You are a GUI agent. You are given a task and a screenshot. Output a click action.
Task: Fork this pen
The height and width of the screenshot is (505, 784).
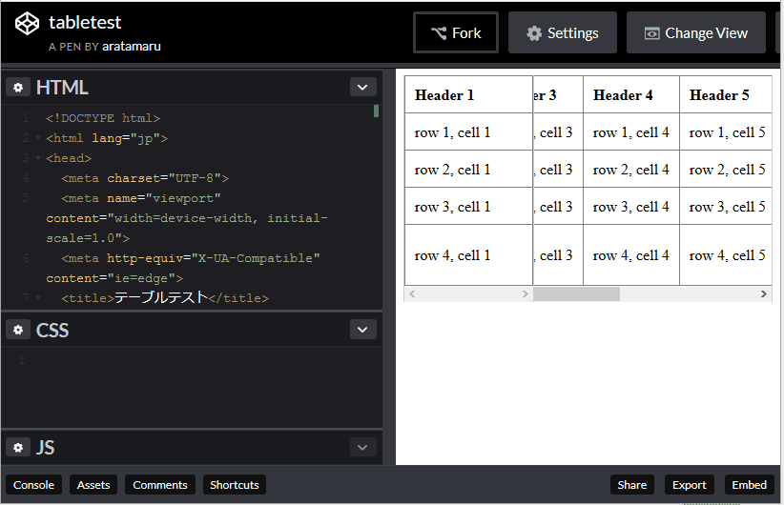click(x=456, y=33)
